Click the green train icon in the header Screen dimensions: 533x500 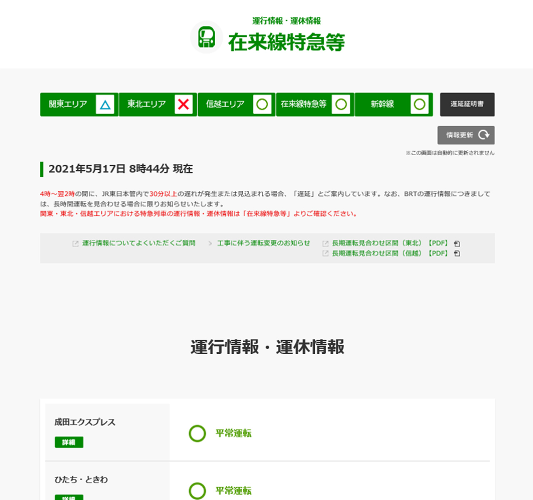click(207, 37)
